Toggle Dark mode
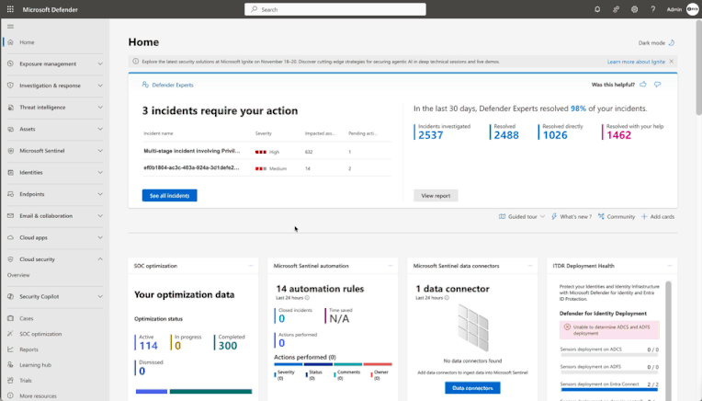 coord(656,43)
